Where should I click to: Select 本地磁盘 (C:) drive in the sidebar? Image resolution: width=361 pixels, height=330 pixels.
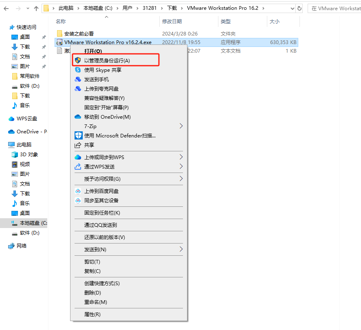(x=33, y=223)
